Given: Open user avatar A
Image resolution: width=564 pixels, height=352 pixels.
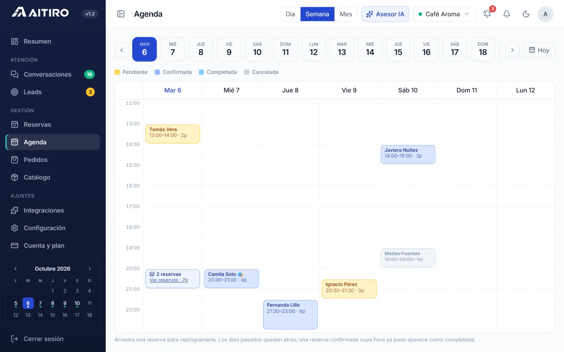Looking at the screenshot, I should tap(545, 14).
